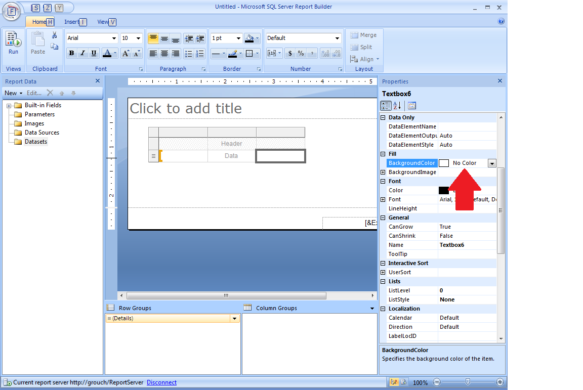Click the Run report button
This screenshot has height=390, width=583.
[13, 43]
